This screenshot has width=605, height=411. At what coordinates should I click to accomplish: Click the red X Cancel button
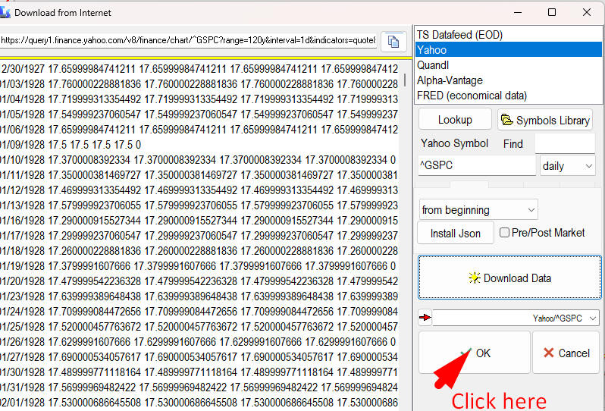click(x=566, y=353)
